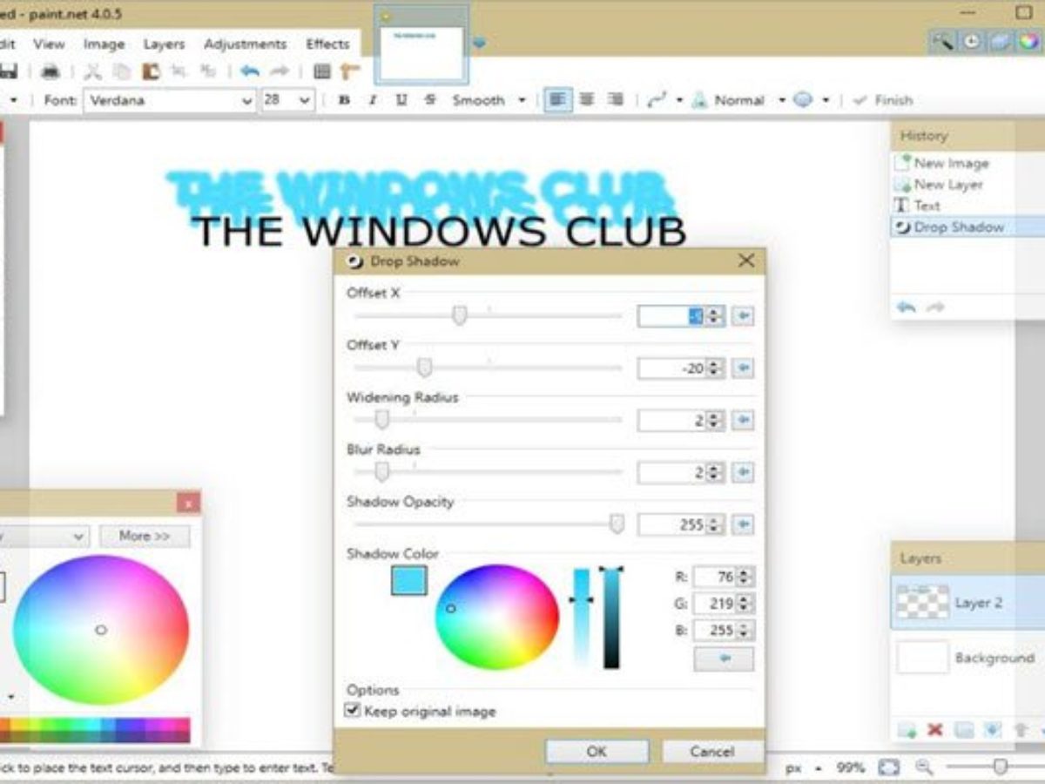Select the Background layer
The width and height of the screenshot is (1045, 784).
[x=967, y=658]
